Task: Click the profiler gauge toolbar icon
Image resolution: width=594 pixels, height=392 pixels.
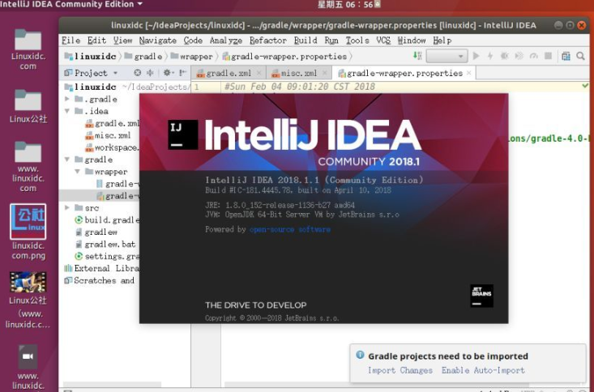Action: 534,56
